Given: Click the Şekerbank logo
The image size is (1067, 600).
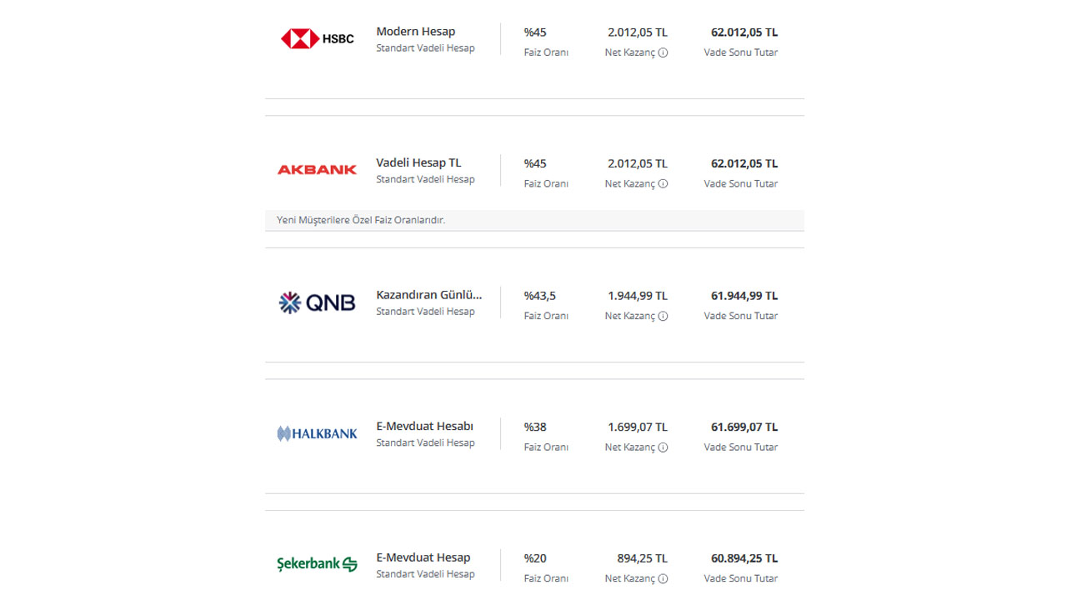Looking at the screenshot, I should [x=317, y=564].
